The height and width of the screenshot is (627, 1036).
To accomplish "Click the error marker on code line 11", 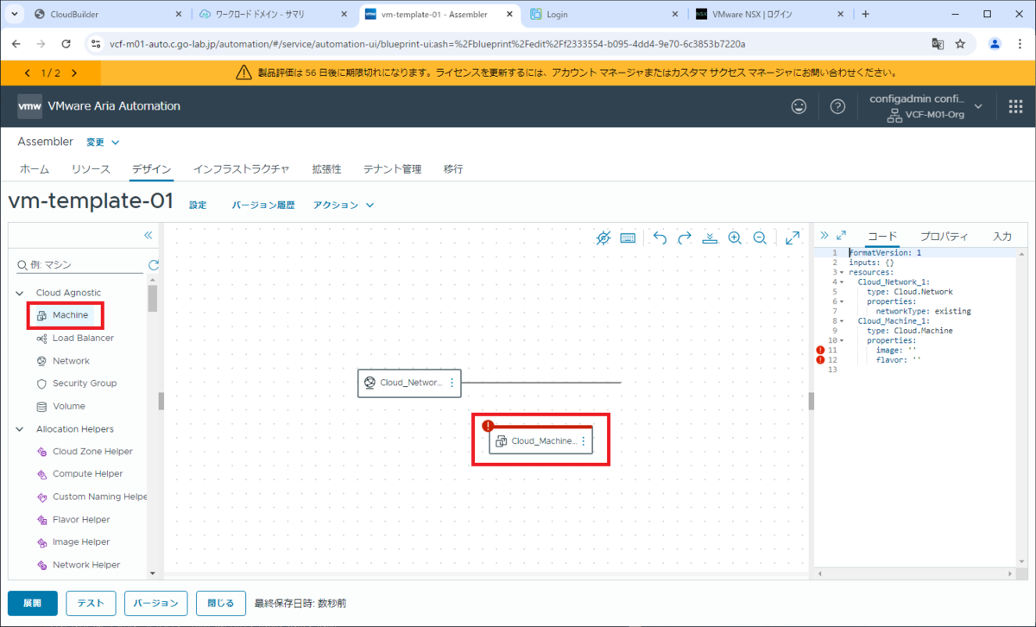I will (x=820, y=350).
